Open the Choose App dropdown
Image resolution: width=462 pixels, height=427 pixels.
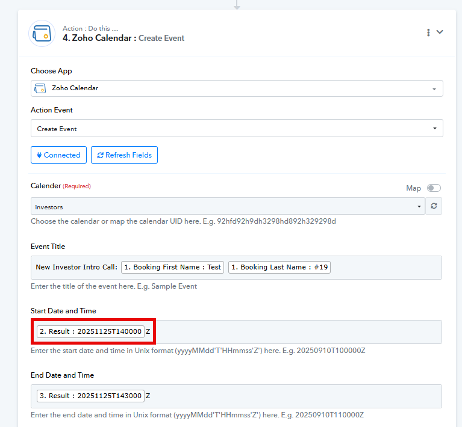click(237, 88)
